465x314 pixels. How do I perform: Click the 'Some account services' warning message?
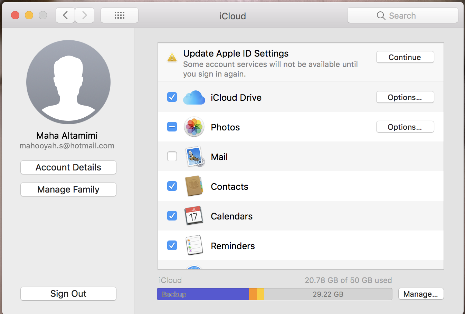(271, 69)
